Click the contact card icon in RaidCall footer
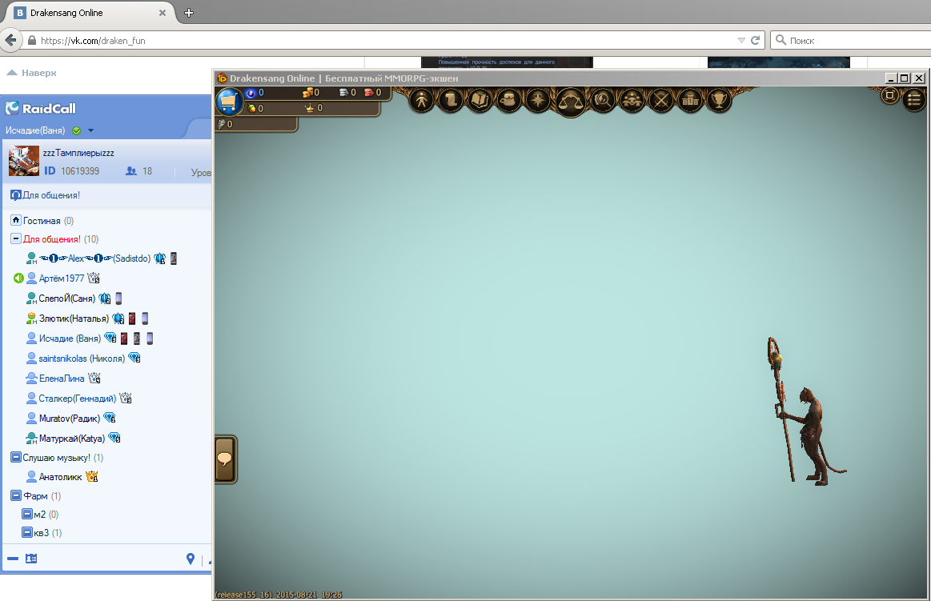 click(x=31, y=559)
